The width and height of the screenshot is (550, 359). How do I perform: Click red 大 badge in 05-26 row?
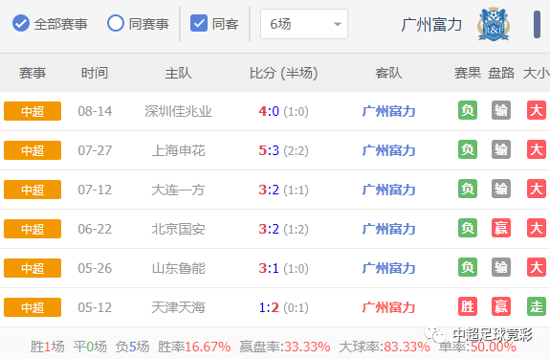(x=537, y=268)
